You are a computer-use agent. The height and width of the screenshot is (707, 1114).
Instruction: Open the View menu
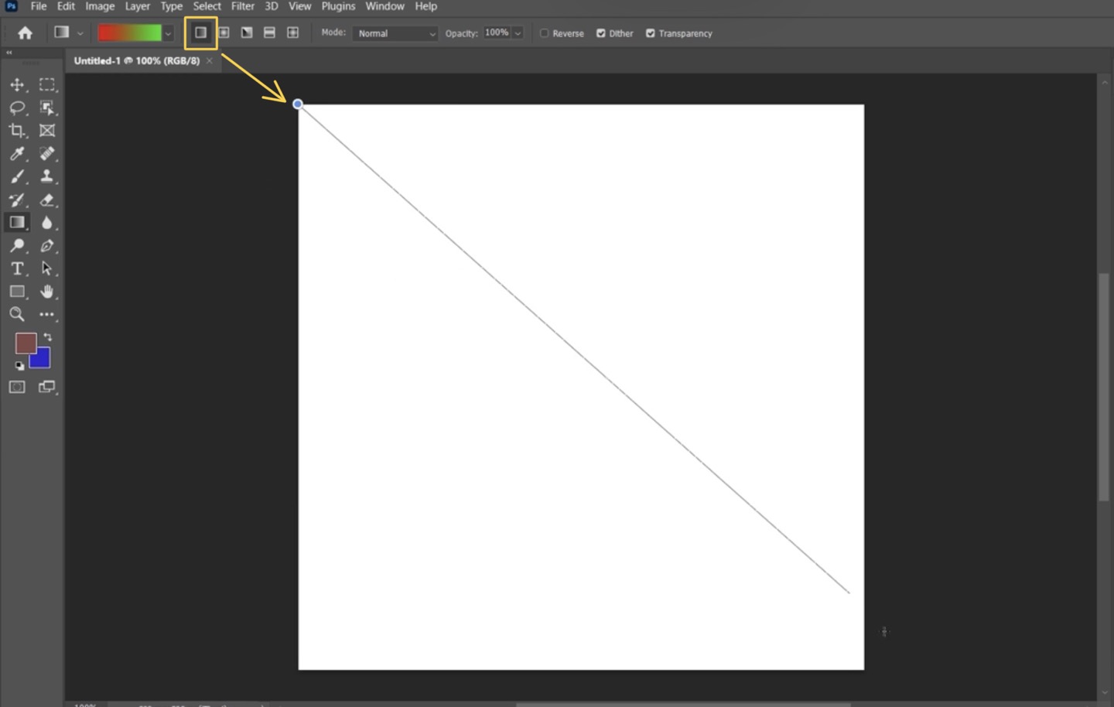pos(299,6)
